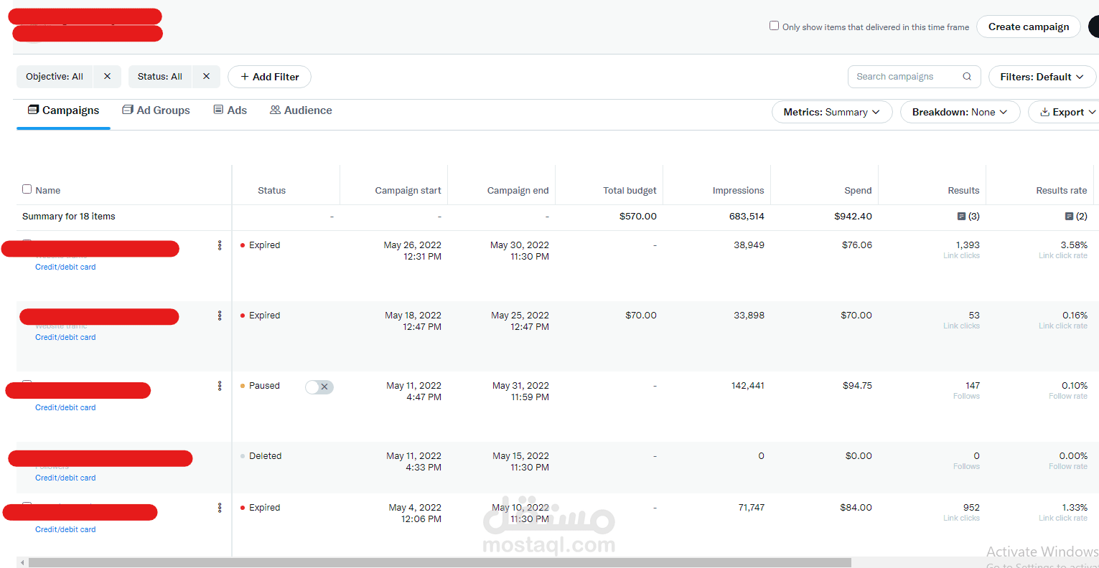
Task: Open the three-dot menu for the Paused campaign
Action: pyautogui.click(x=220, y=386)
